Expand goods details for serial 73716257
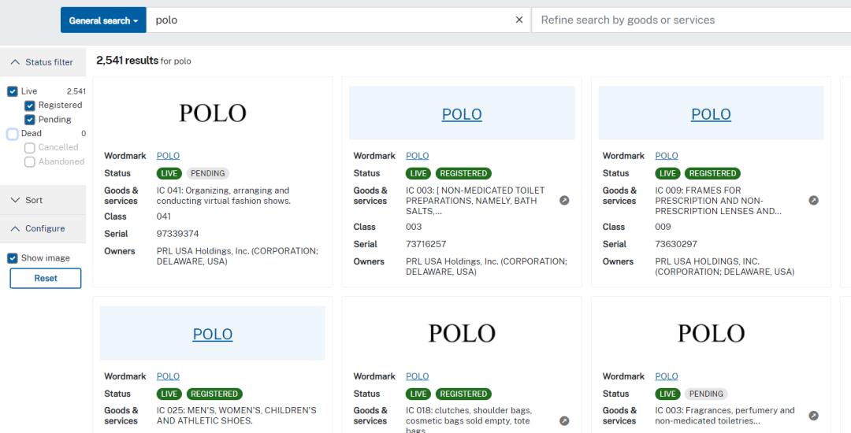The image size is (851, 433). click(x=564, y=201)
